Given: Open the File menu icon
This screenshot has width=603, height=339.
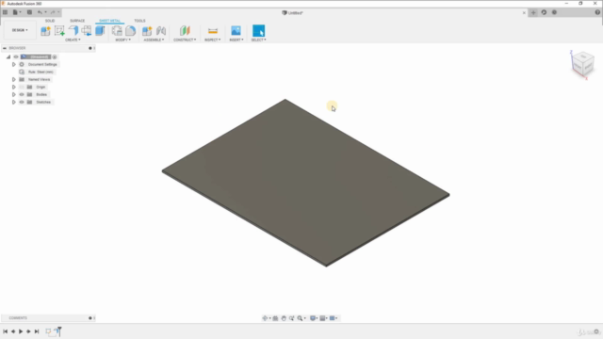Looking at the screenshot, I should point(16,12).
